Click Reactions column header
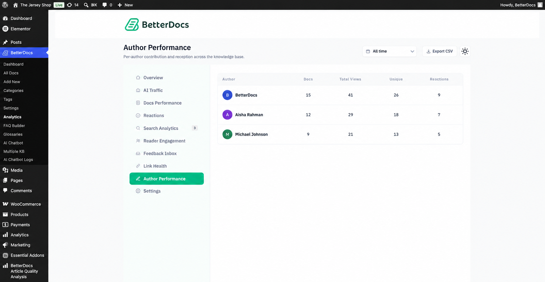The width and height of the screenshot is (545, 282). [439, 79]
